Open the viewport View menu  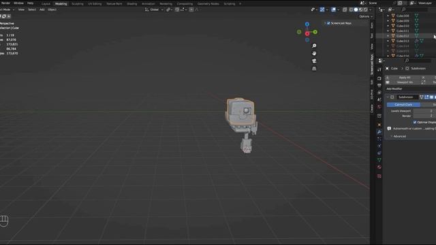point(21,10)
